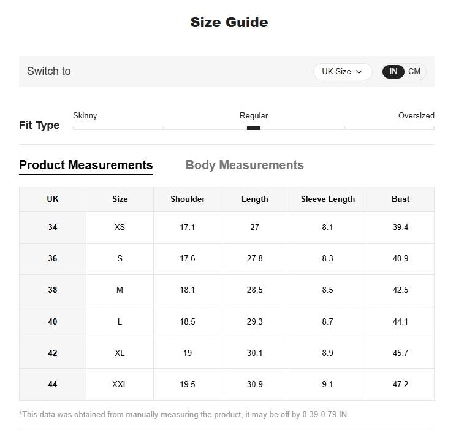Viewport: 456px width, 435px height.
Task: Click the UK 40 row header
Action: [53, 321]
